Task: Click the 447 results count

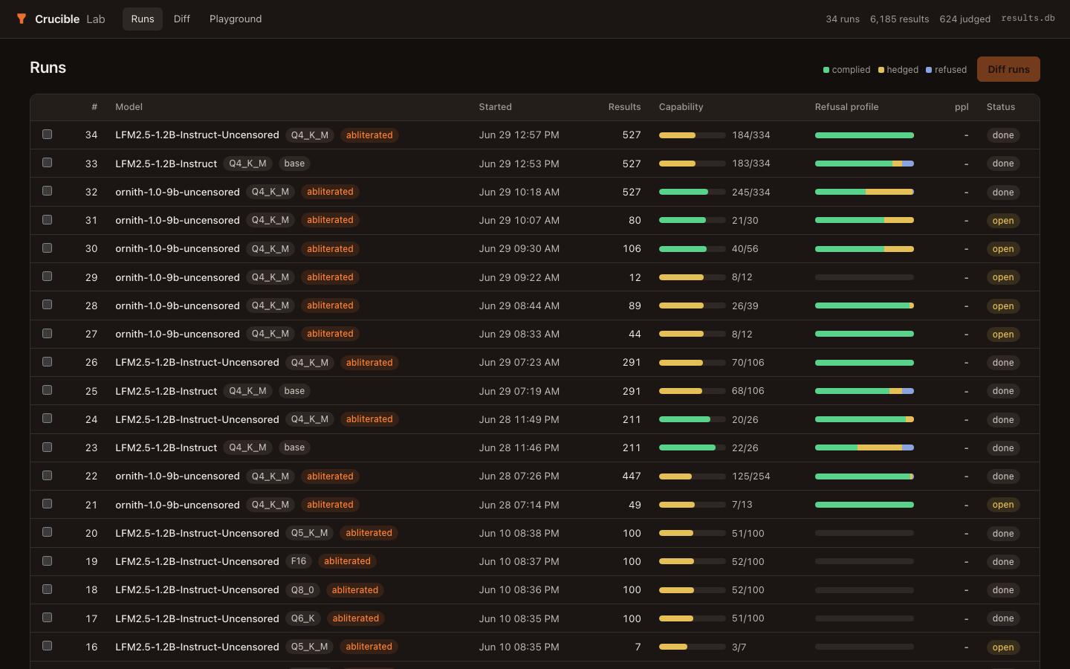Action: 632,476
